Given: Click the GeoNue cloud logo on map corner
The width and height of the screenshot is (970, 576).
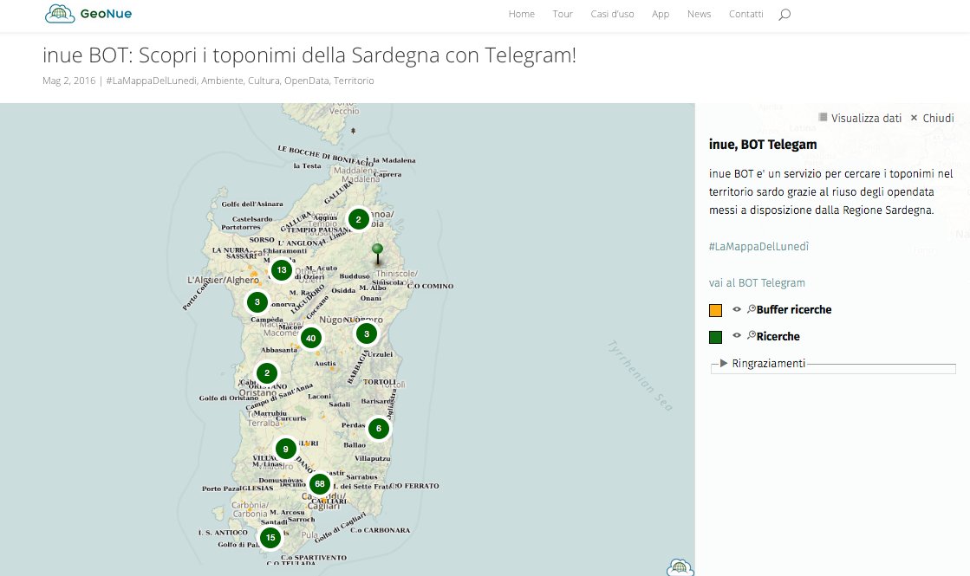Looking at the screenshot, I should coord(680,566).
